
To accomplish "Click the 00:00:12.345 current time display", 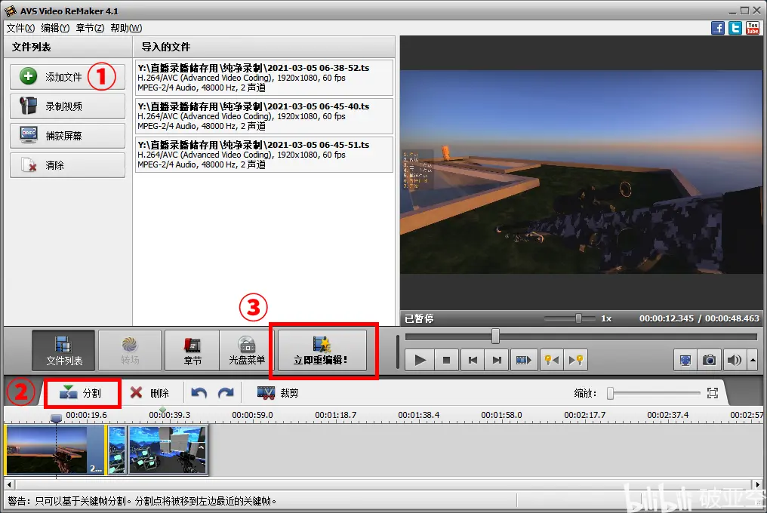I will (x=667, y=318).
